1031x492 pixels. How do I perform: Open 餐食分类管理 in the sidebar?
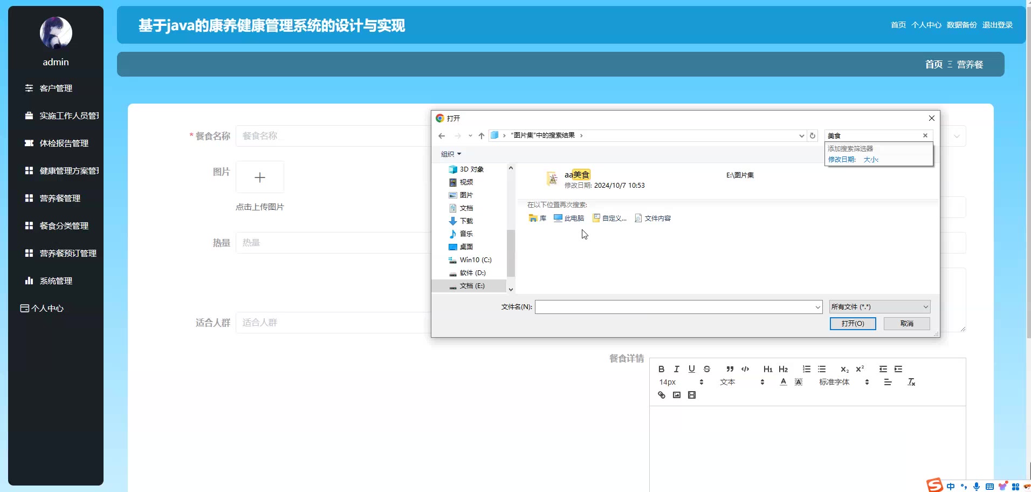(56, 225)
